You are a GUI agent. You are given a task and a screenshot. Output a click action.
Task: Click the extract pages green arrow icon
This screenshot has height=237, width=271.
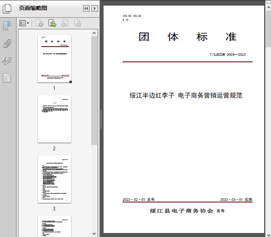click(x=52, y=23)
